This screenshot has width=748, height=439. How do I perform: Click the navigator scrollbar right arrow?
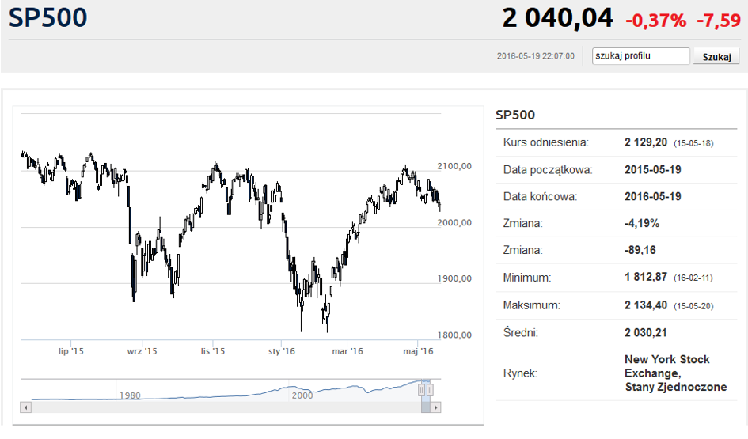tap(436, 407)
